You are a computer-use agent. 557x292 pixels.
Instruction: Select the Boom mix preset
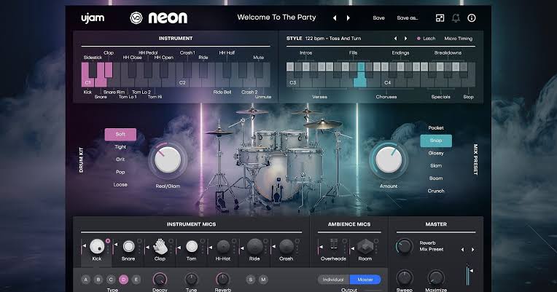coord(436,178)
